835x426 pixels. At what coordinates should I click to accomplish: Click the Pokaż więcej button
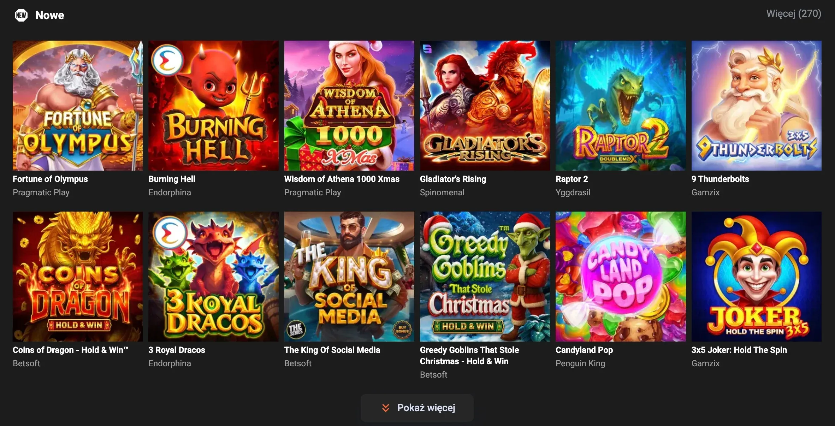tap(417, 408)
